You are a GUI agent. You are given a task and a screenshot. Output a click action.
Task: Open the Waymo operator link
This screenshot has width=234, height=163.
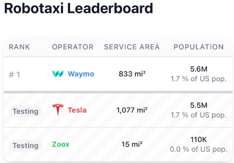[81, 74]
